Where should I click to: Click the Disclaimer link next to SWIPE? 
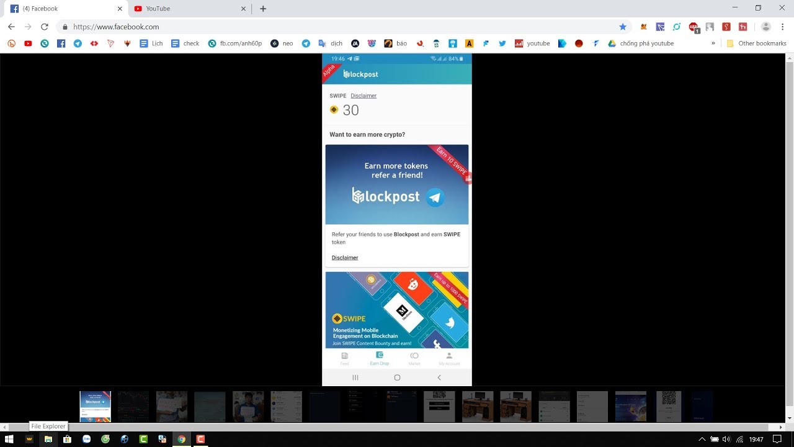pos(364,96)
